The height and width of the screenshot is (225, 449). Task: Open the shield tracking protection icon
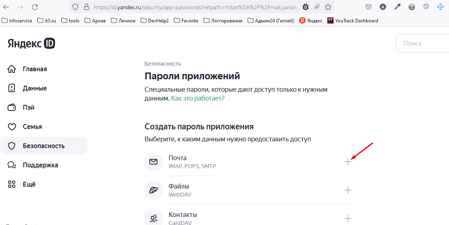tap(75, 7)
